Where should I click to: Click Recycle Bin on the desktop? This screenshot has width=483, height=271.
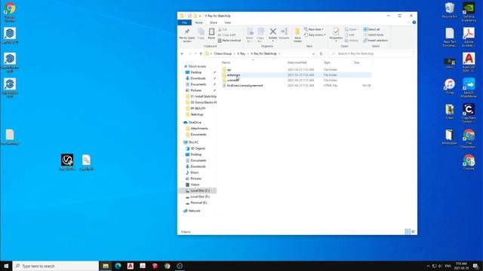(450, 11)
